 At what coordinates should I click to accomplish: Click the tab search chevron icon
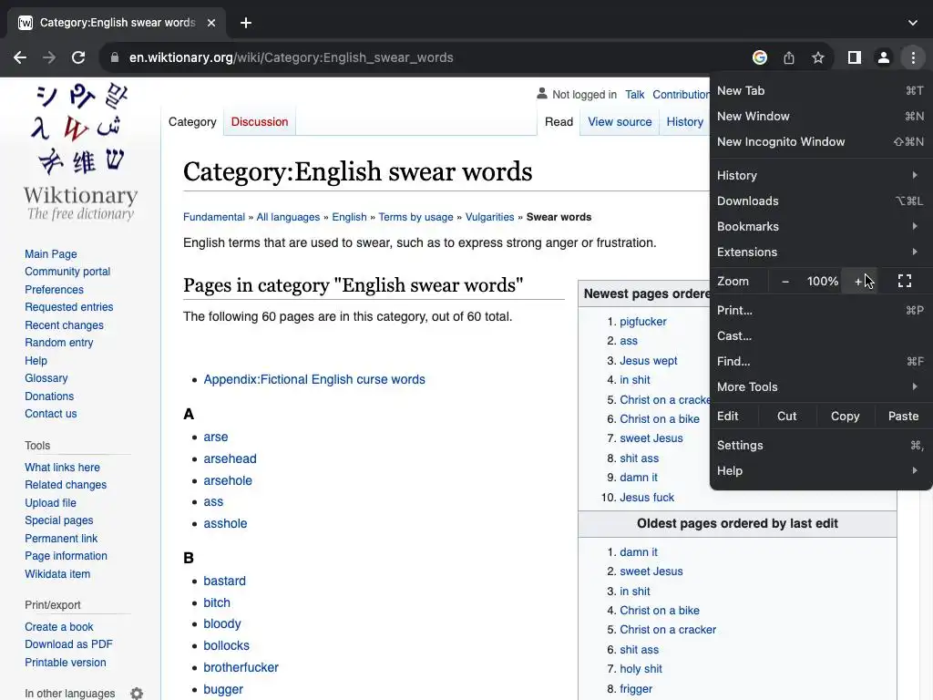[913, 23]
